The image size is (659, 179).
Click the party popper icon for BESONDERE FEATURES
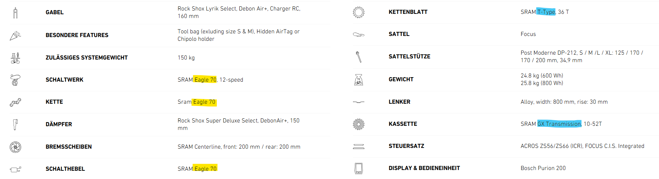(15, 36)
